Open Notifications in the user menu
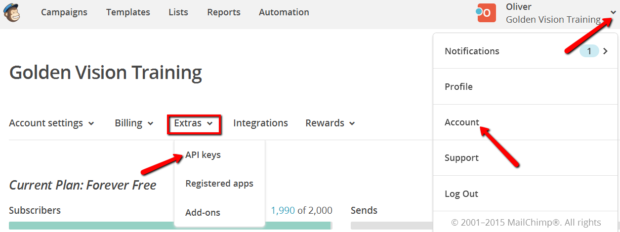Screen dimensions: 620x232 tap(526, 51)
